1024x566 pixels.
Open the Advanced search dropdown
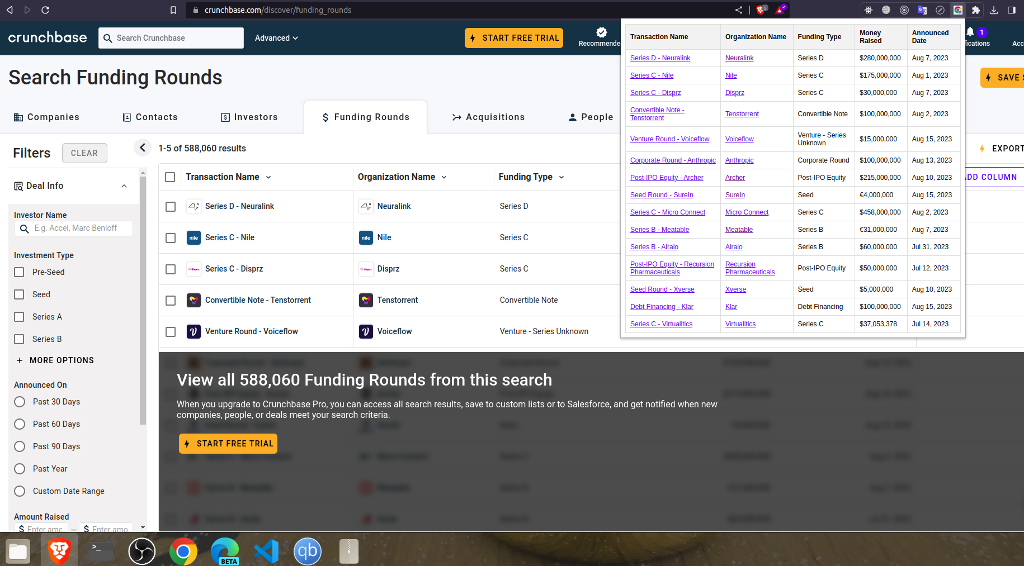276,38
